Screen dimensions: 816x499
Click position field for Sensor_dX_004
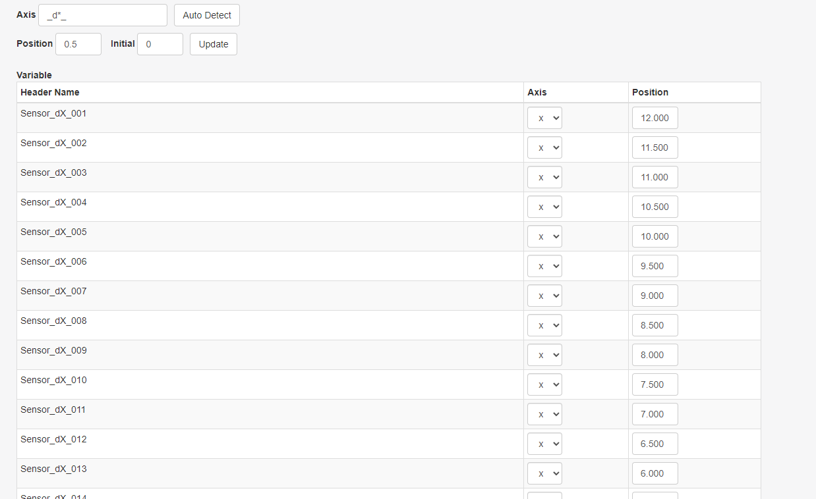tap(655, 207)
